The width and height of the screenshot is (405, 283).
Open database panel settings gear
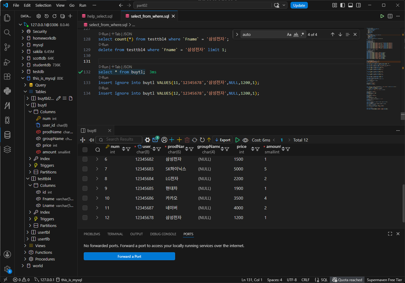pyautogui.click(x=39, y=16)
